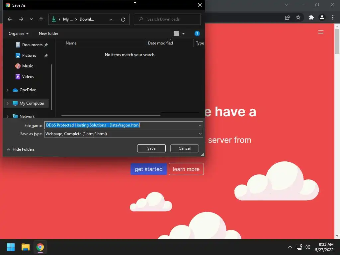
Task: Open network status tray icon
Action: pos(299,247)
